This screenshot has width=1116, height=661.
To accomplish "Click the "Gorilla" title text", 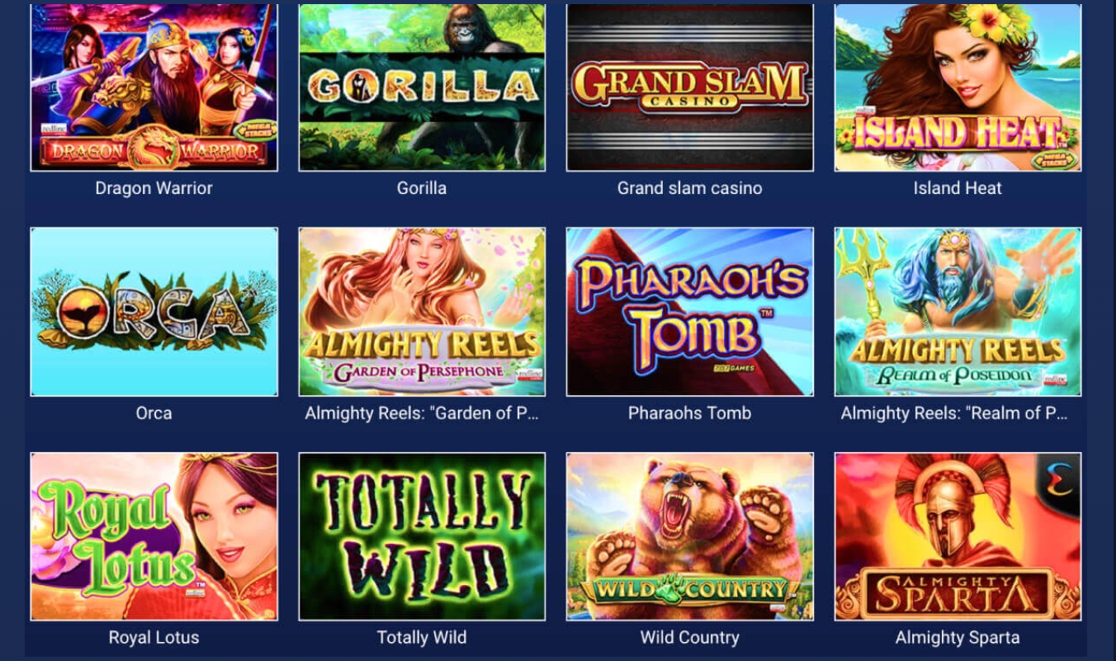I will click(422, 188).
